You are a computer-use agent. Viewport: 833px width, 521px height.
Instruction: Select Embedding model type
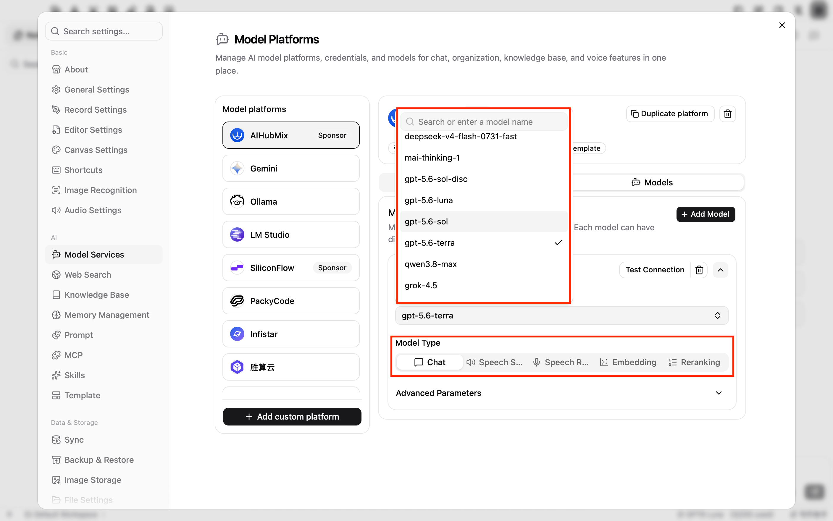tap(628, 362)
